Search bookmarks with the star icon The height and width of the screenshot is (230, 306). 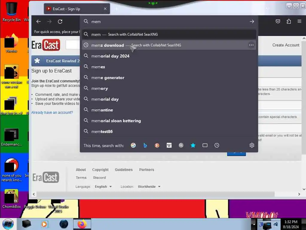(x=193, y=145)
